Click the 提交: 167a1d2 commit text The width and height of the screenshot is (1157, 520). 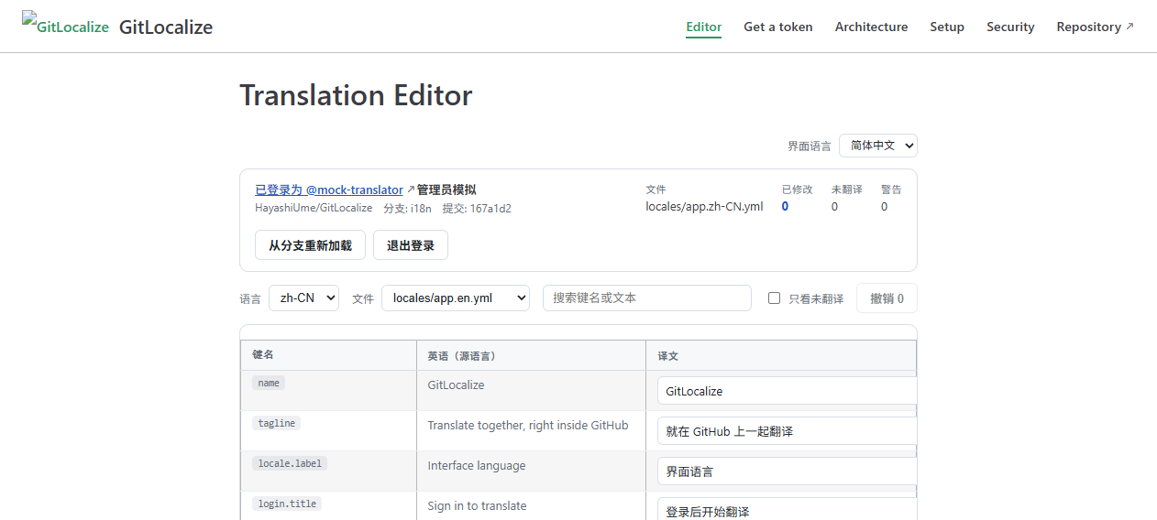click(x=477, y=208)
